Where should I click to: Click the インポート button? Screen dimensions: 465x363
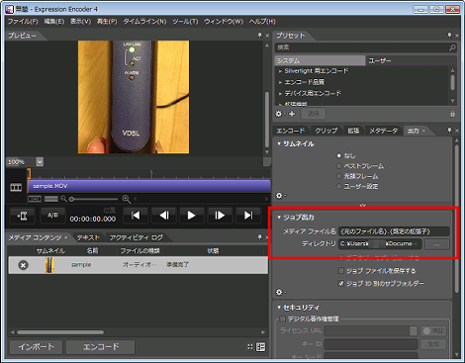point(37,347)
